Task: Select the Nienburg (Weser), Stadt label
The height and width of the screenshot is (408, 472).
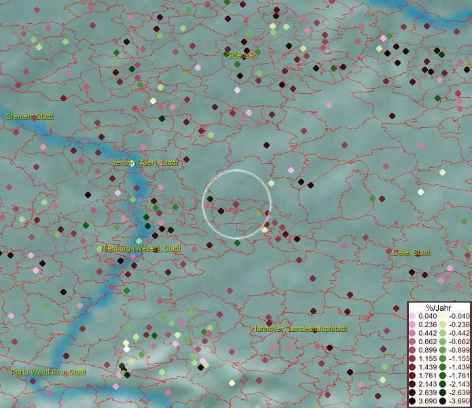Action: pos(141,248)
